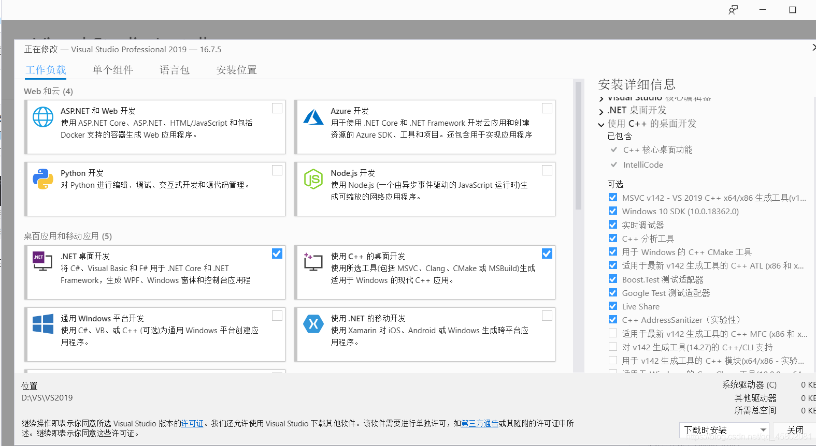The image size is (816, 446).
Task: Enable the 通用 Windows 平台开发 checkbox
Action: (277, 316)
